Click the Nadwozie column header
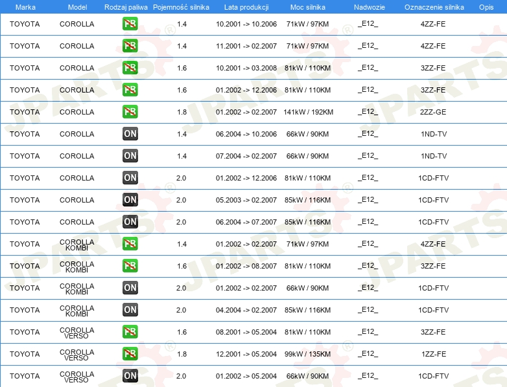Image resolution: width=507 pixels, height=387 pixels. click(x=370, y=7)
